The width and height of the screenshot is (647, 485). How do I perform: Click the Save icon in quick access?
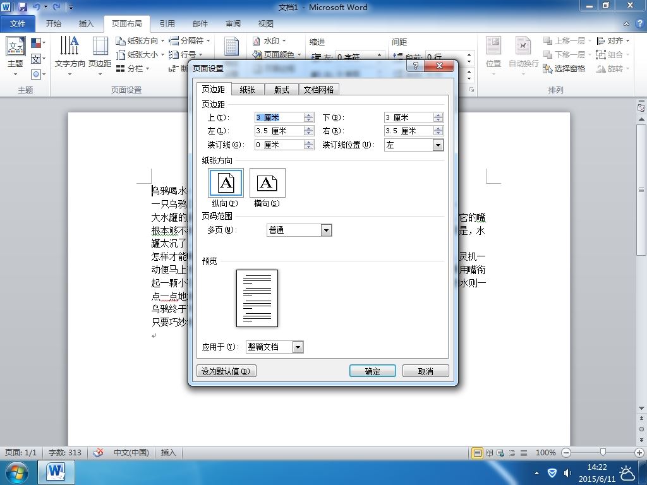(x=22, y=6)
